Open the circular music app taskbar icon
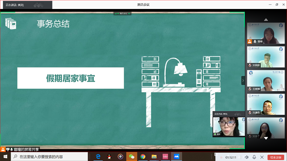Screen dimensions: 287x161 121,157
